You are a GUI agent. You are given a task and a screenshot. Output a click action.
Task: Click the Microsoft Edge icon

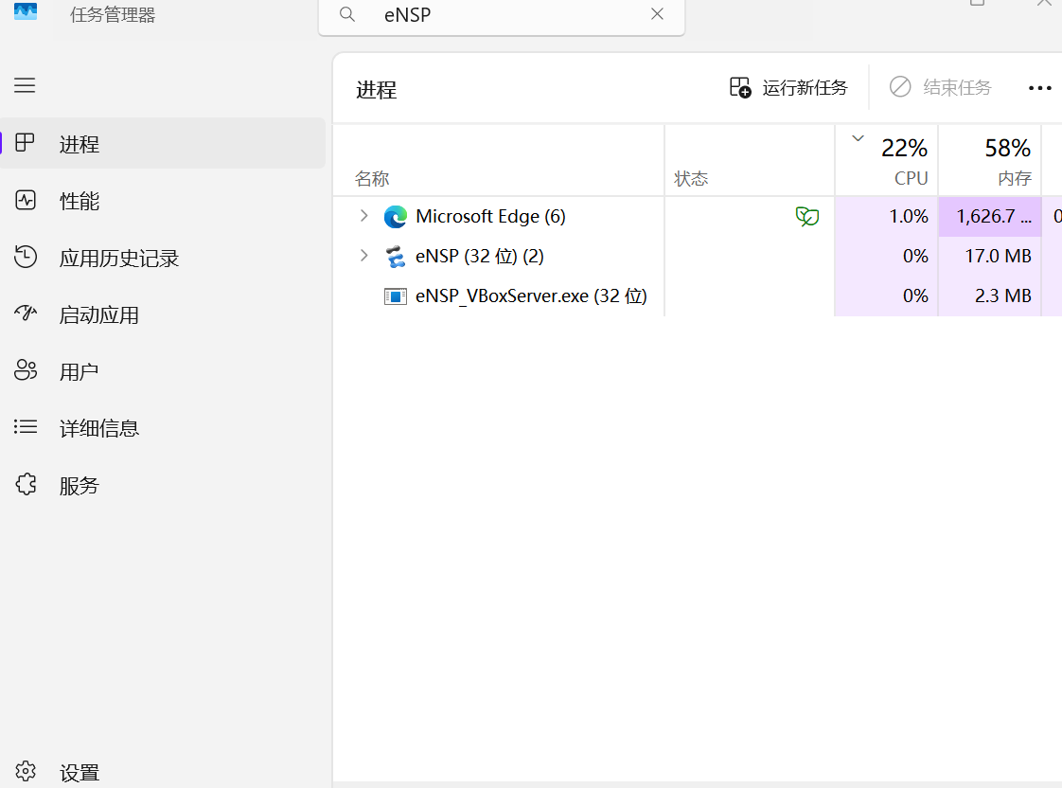396,217
